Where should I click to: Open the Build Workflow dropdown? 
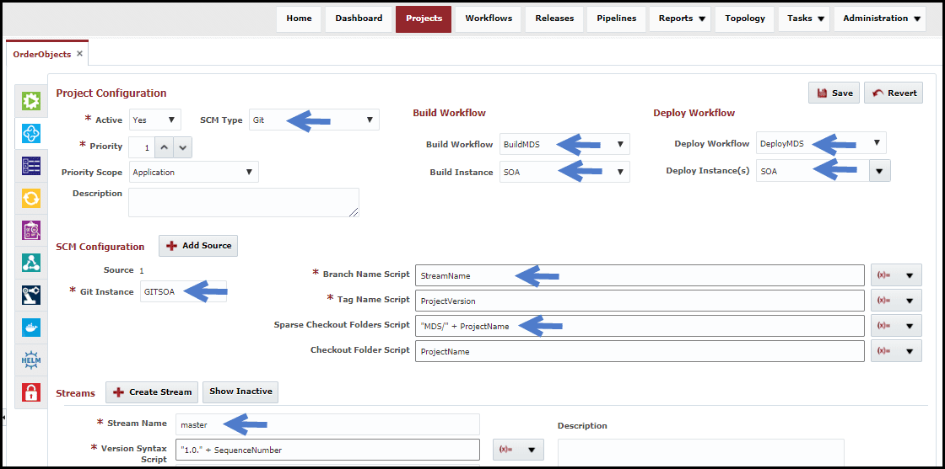(x=564, y=144)
